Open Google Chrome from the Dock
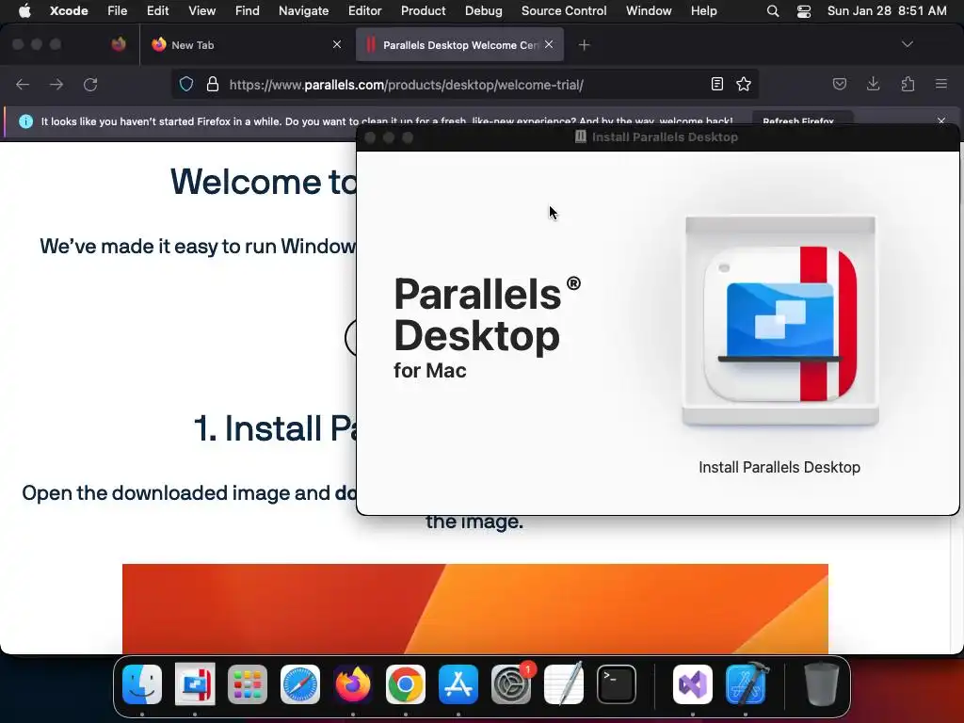This screenshot has width=964, height=723. [406, 684]
